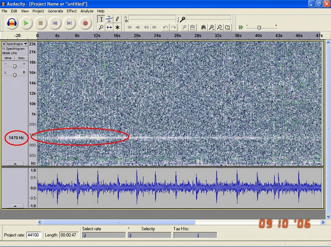Open the Generate menu
Image resolution: width=331 pixels, height=247 pixels.
55,11
